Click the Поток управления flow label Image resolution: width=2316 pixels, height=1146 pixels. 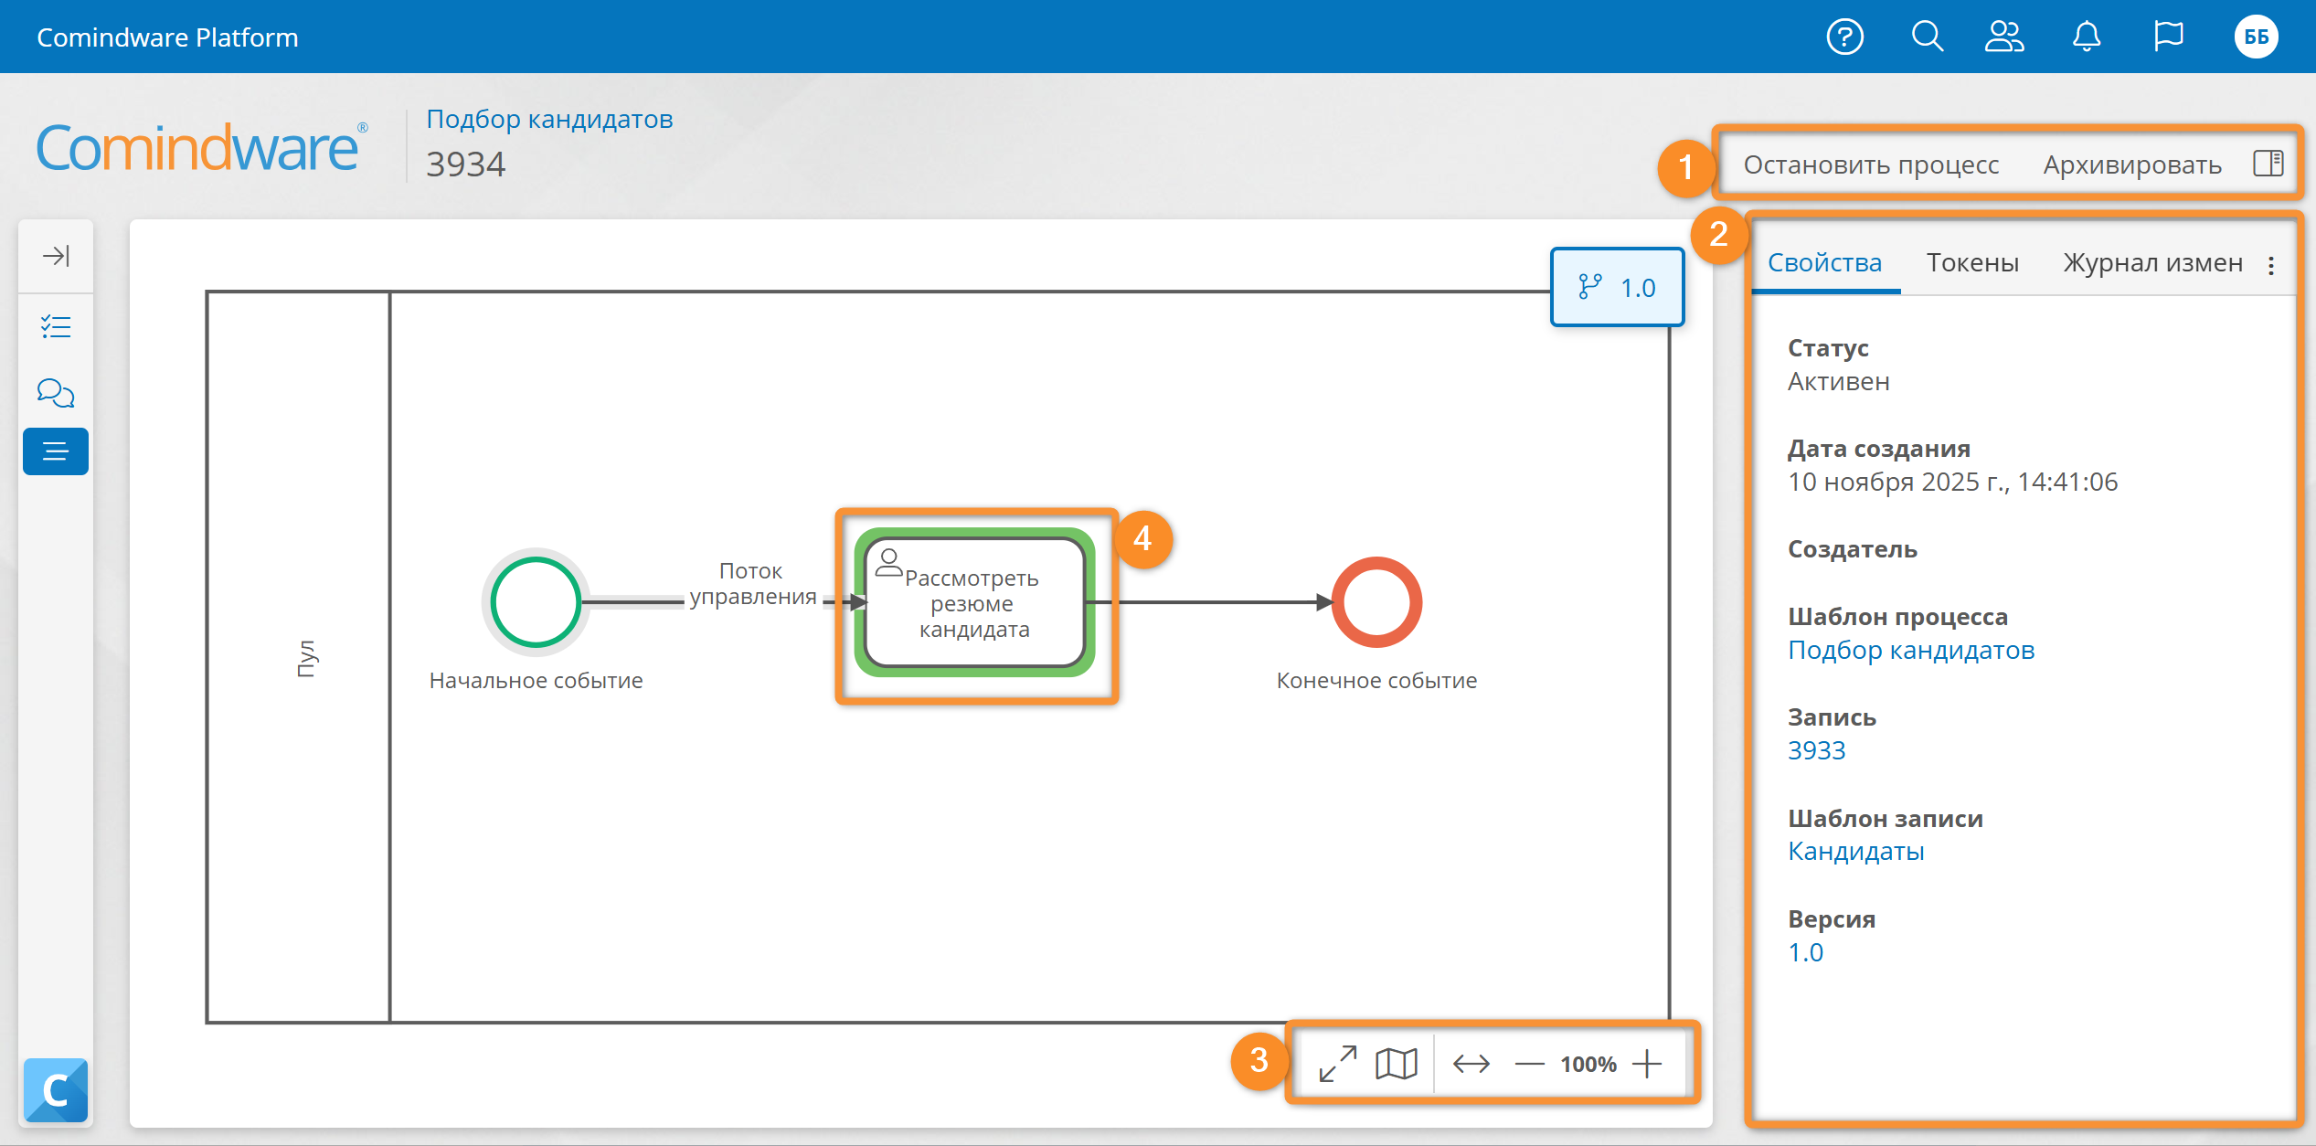pos(752,584)
